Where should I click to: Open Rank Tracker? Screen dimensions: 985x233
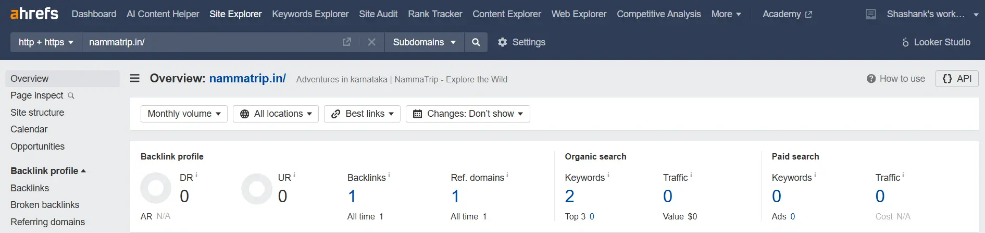pyautogui.click(x=435, y=14)
